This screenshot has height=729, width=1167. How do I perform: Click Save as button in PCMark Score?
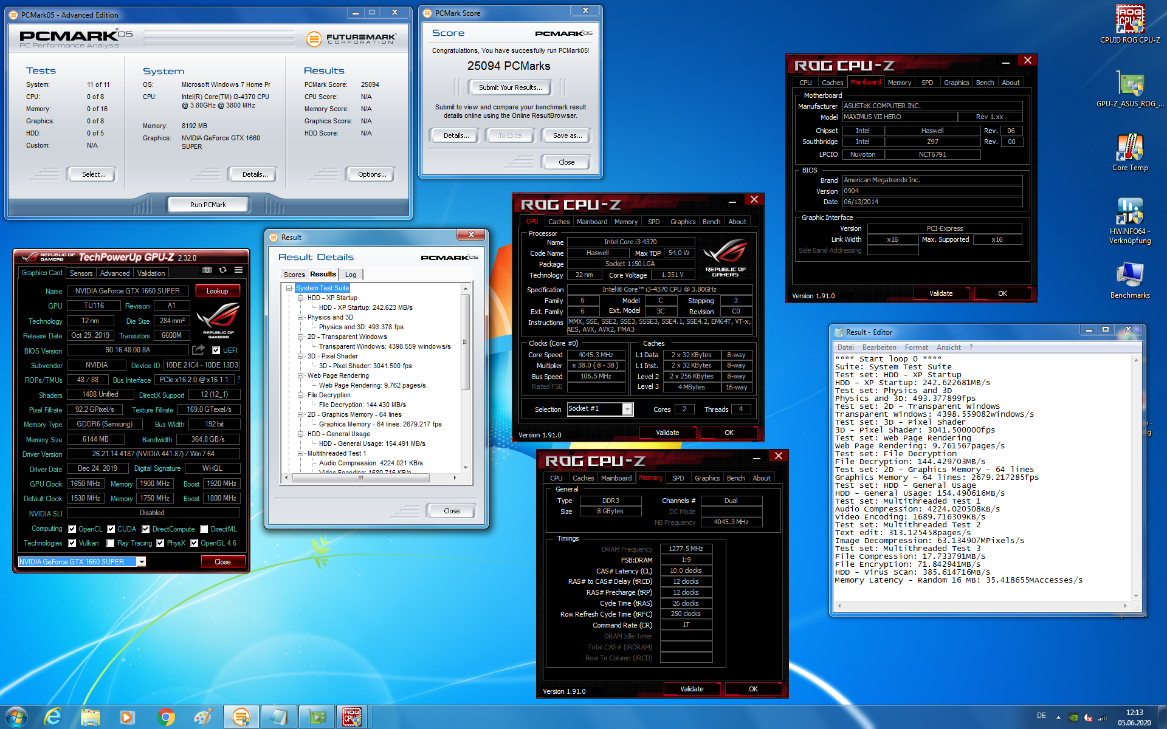pyautogui.click(x=567, y=135)
